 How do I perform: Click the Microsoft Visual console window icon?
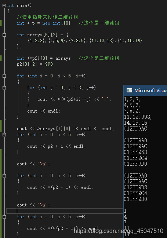(x=129, y=90)
